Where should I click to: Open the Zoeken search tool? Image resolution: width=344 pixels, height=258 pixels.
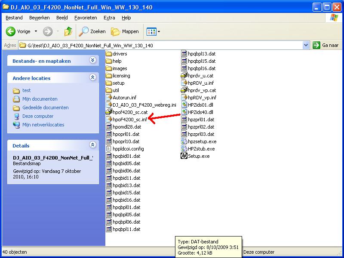point(92,31)
